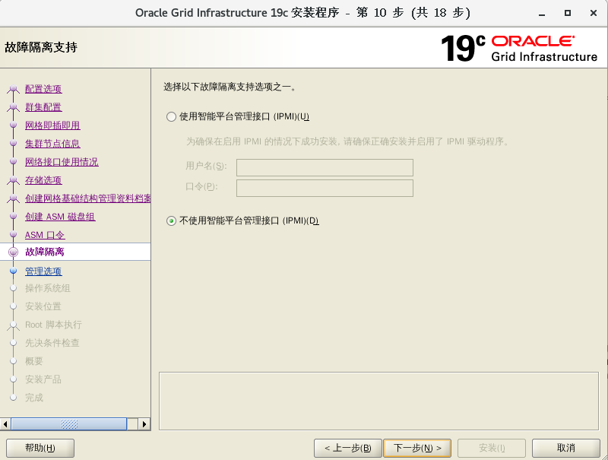
Task: Open the 配置选项 step link
Action: click(x=43, y=89)
